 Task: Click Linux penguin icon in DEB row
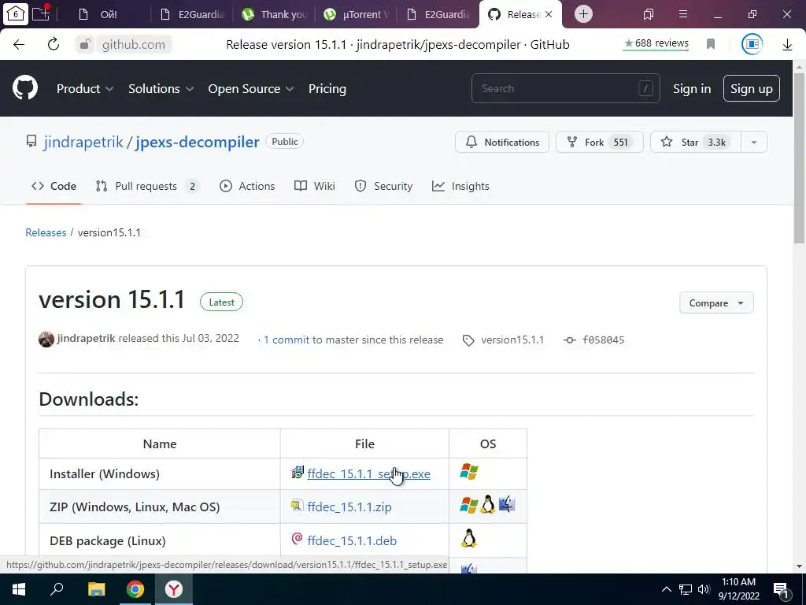469,538
